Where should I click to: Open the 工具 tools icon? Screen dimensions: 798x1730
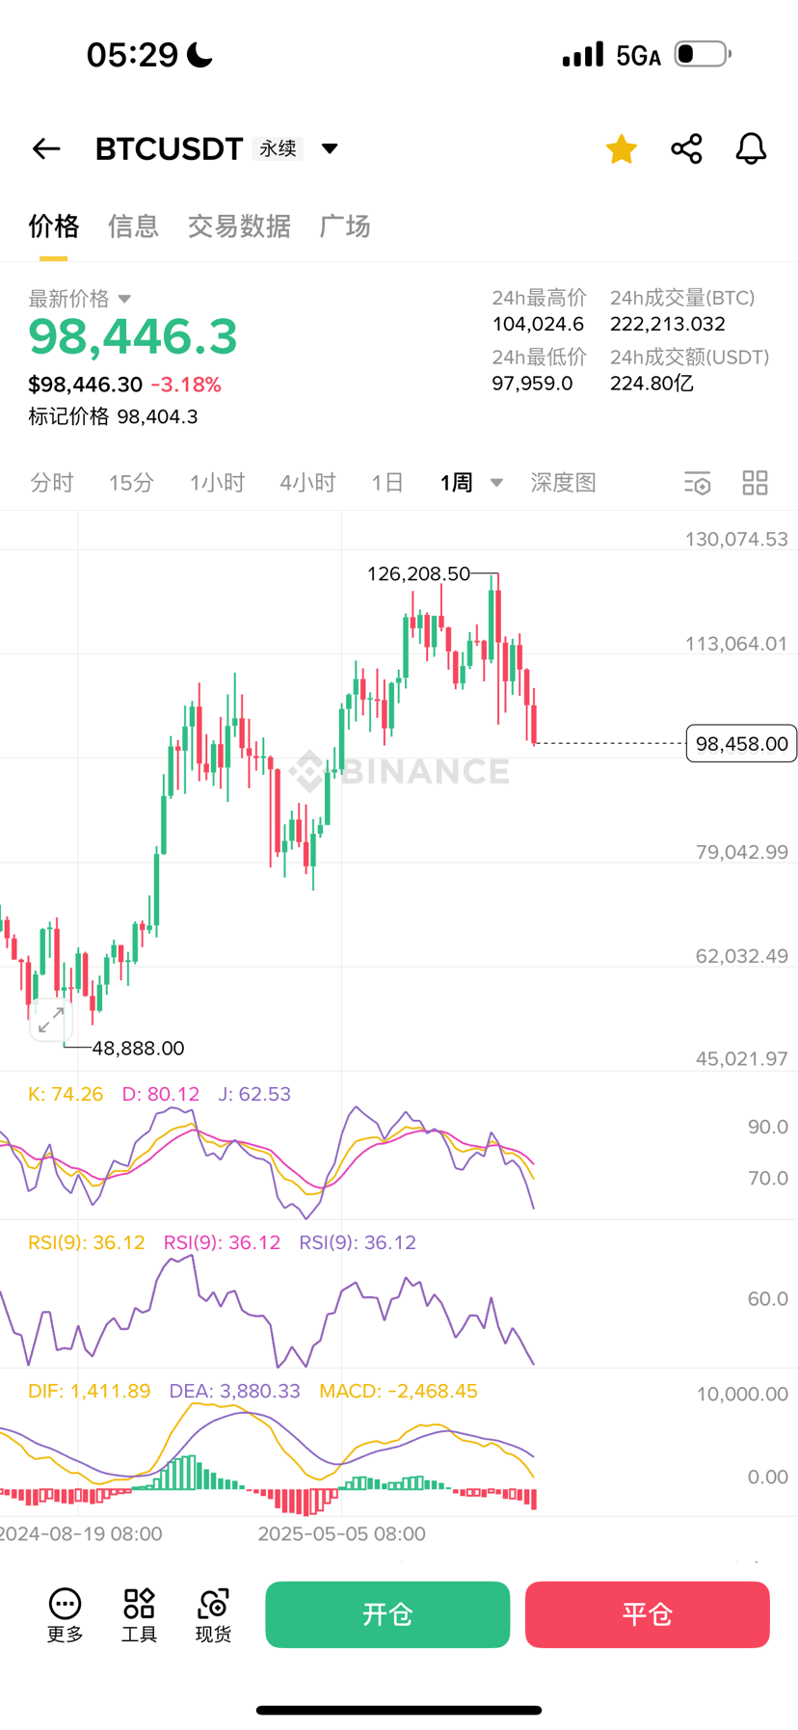pos(139,1614)
